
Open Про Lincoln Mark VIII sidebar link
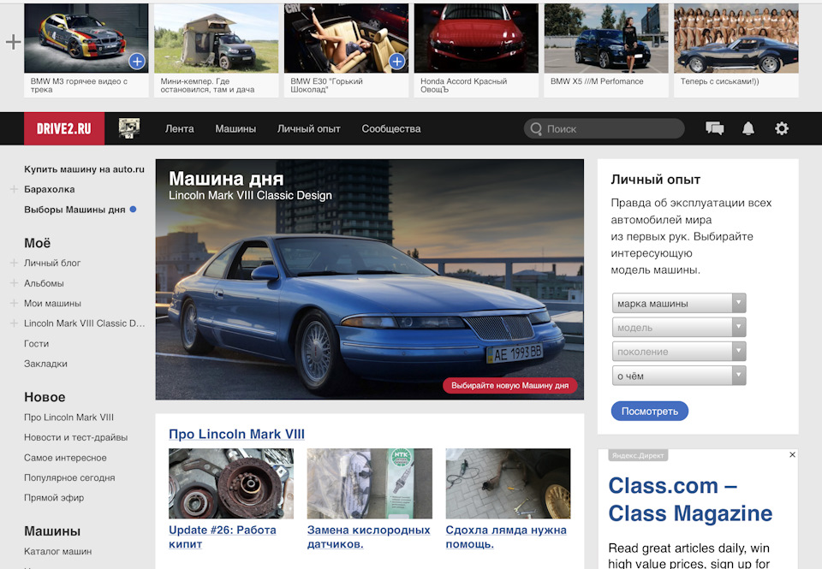[68, 417]
